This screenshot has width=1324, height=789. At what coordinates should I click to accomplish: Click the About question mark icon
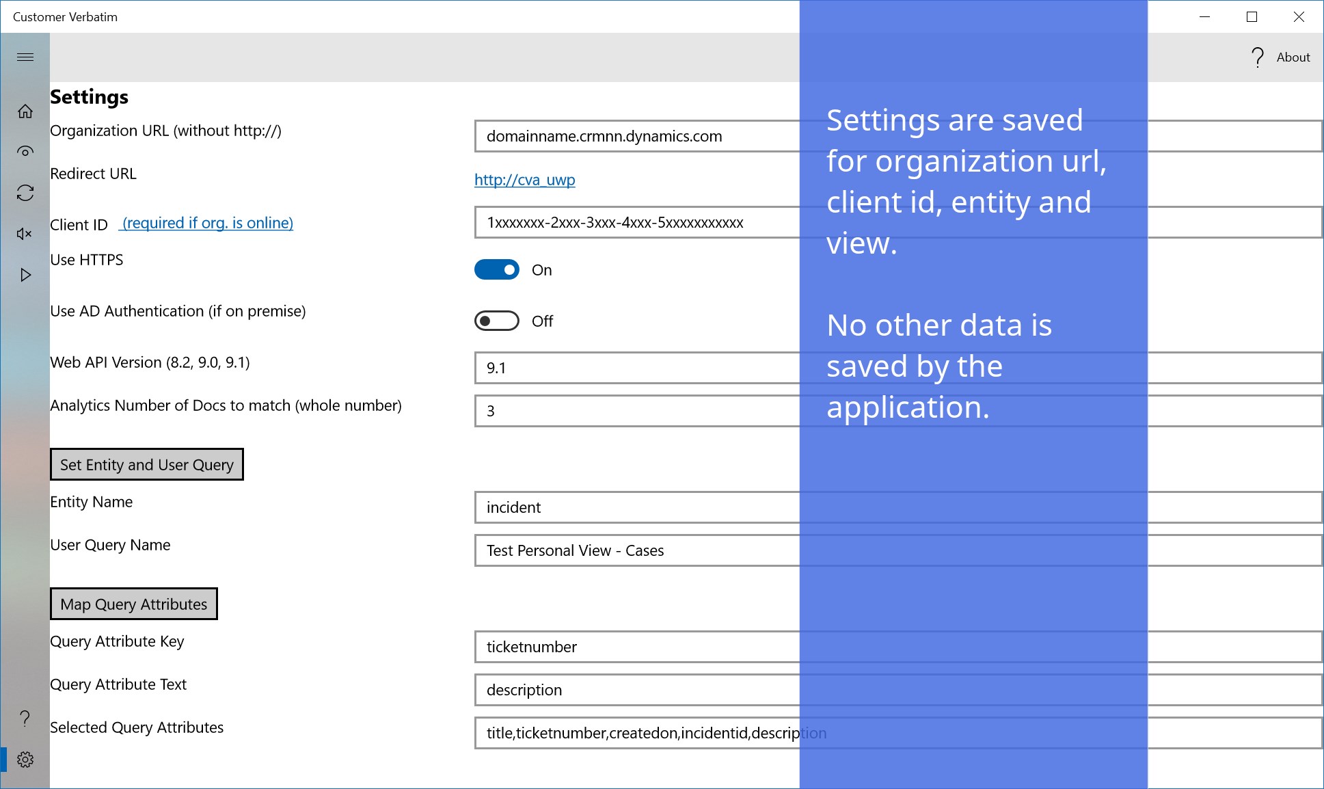coord(1257,57)
